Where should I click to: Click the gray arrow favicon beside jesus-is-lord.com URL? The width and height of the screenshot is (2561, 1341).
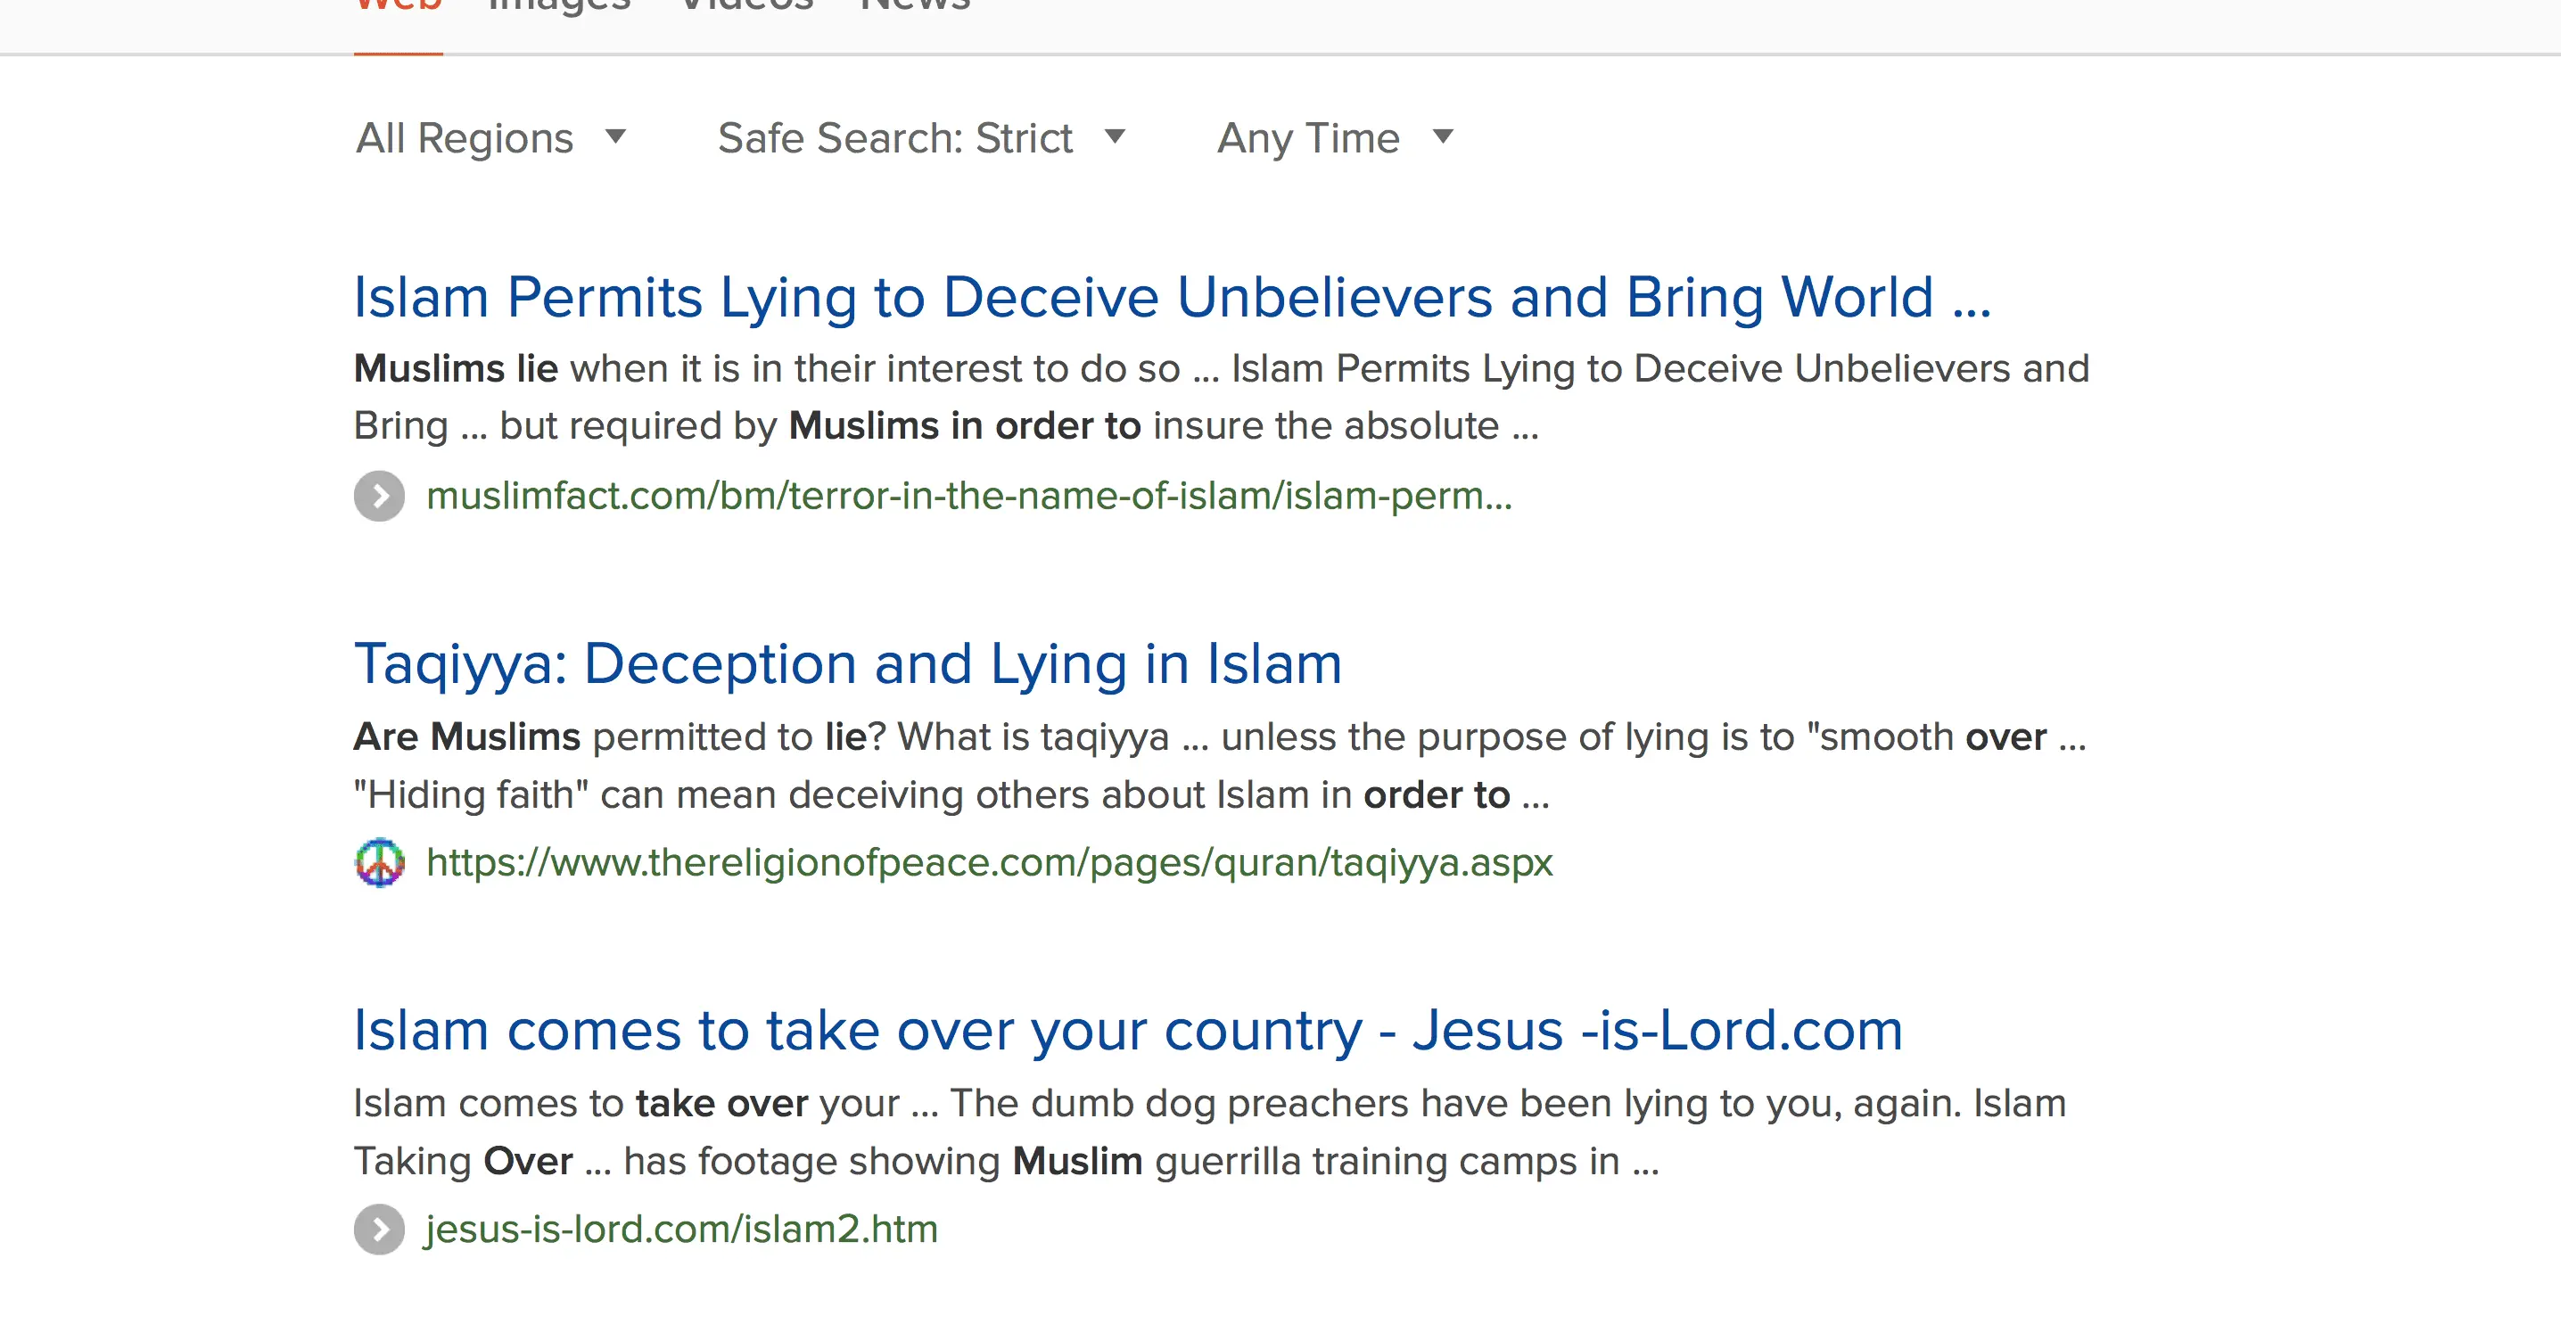(380, 1230)
